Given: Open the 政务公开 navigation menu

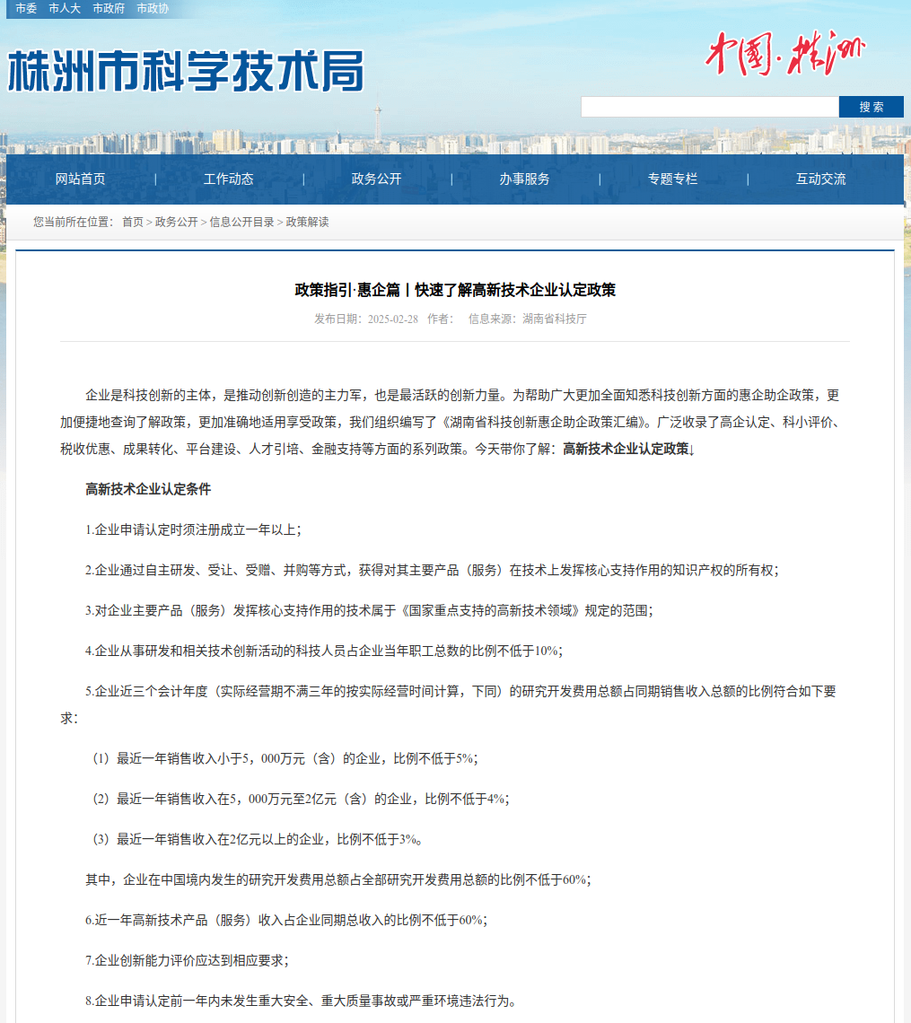Looking at the screenshot, I should [x=377, y=179].
